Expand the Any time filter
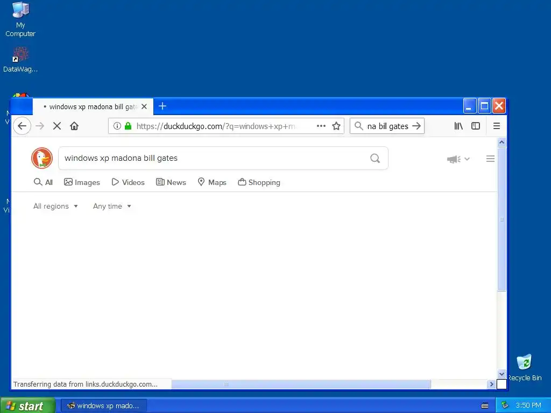The width and height of the screenshot is (551, 413). pyautogui.click(x=112, y=206)
